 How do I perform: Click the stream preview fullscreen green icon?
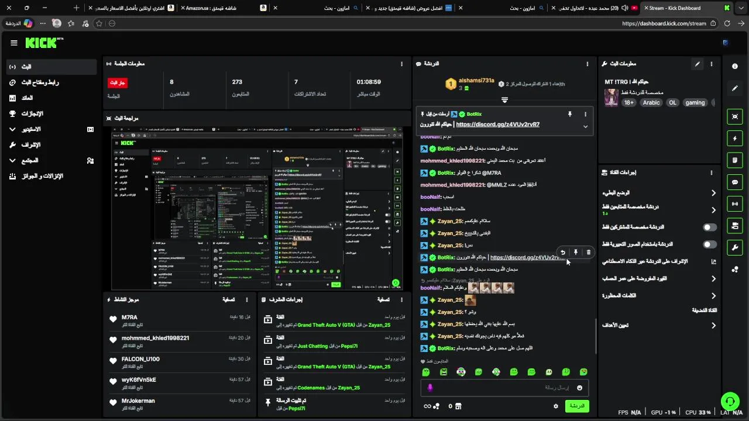(396, 284)
